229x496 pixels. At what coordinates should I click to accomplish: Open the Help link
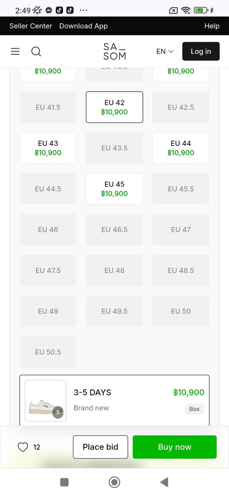212,26
